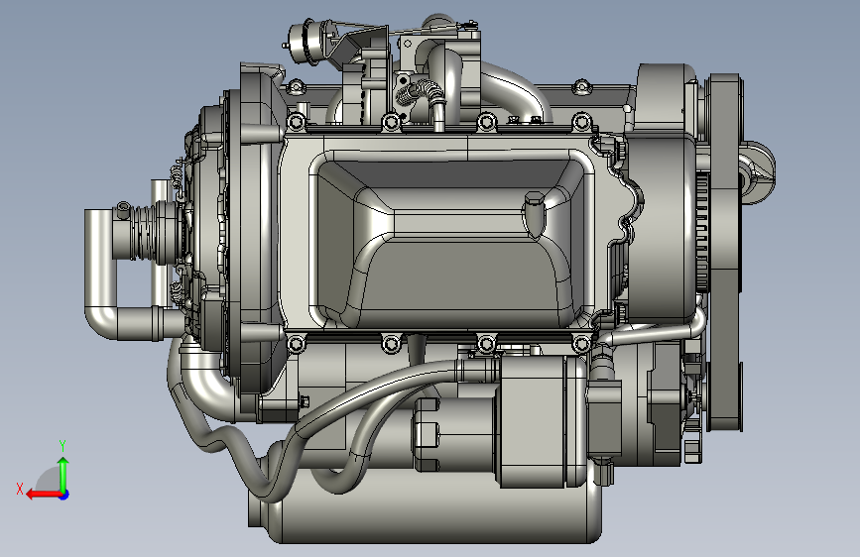Screen dimensions: 860x557
Task: Click the red X axis arrow of triad
Action: tap(44, 495)
